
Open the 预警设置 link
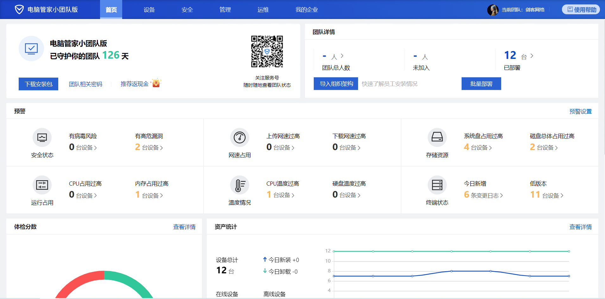(x=580, y=111)
